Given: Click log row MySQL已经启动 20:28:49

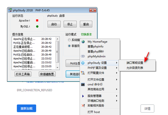Looking at the screenshot, I should pyautogui.click(x=33, y=55).
